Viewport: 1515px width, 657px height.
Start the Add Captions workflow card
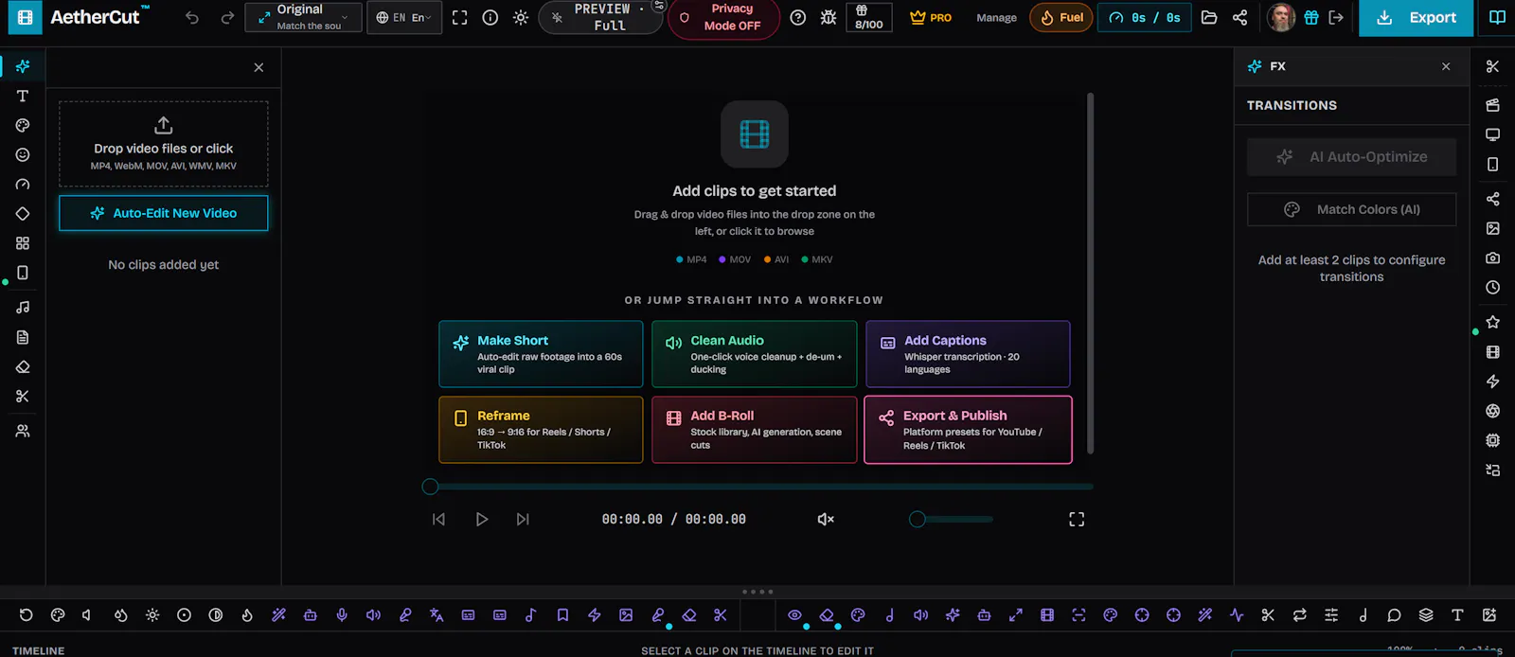(x=968, y=354)
